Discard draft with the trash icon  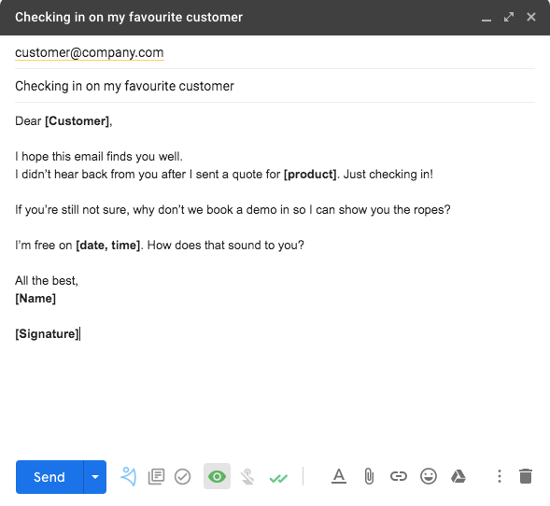pos(526,476)
